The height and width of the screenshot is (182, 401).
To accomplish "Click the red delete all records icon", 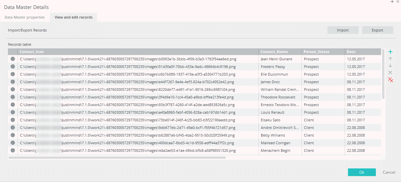I will (x=391, y=80).
